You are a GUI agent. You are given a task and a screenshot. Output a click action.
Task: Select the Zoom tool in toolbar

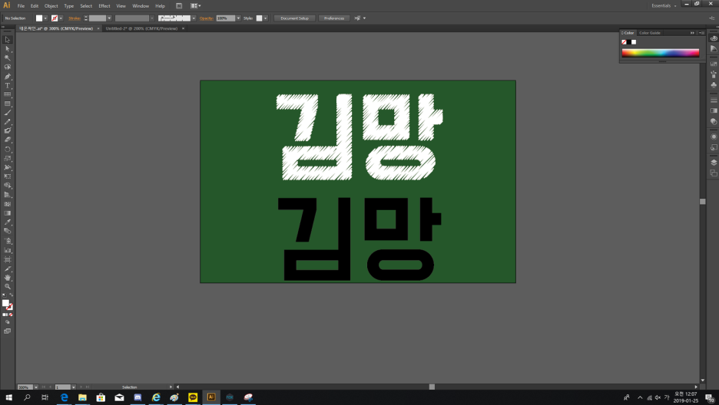click(x=8, y=286)
